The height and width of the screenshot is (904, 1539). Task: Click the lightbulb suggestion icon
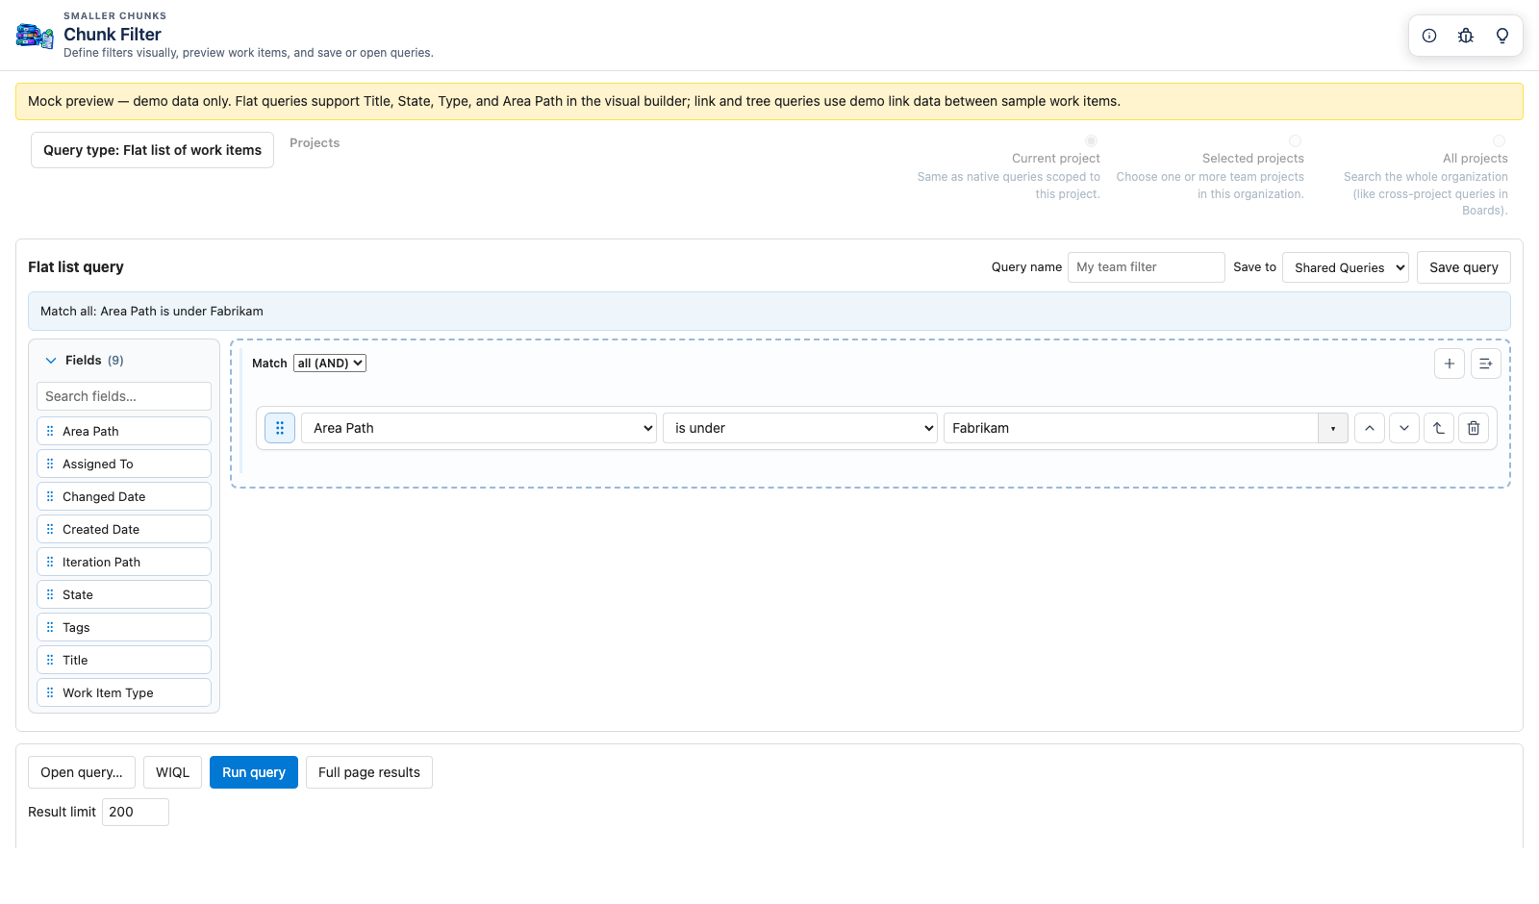[x=1502, y=36]
